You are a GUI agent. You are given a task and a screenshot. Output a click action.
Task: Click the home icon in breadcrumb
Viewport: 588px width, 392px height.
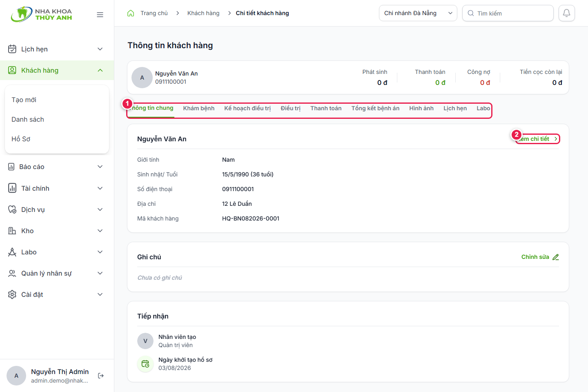[x=131, y=13]
